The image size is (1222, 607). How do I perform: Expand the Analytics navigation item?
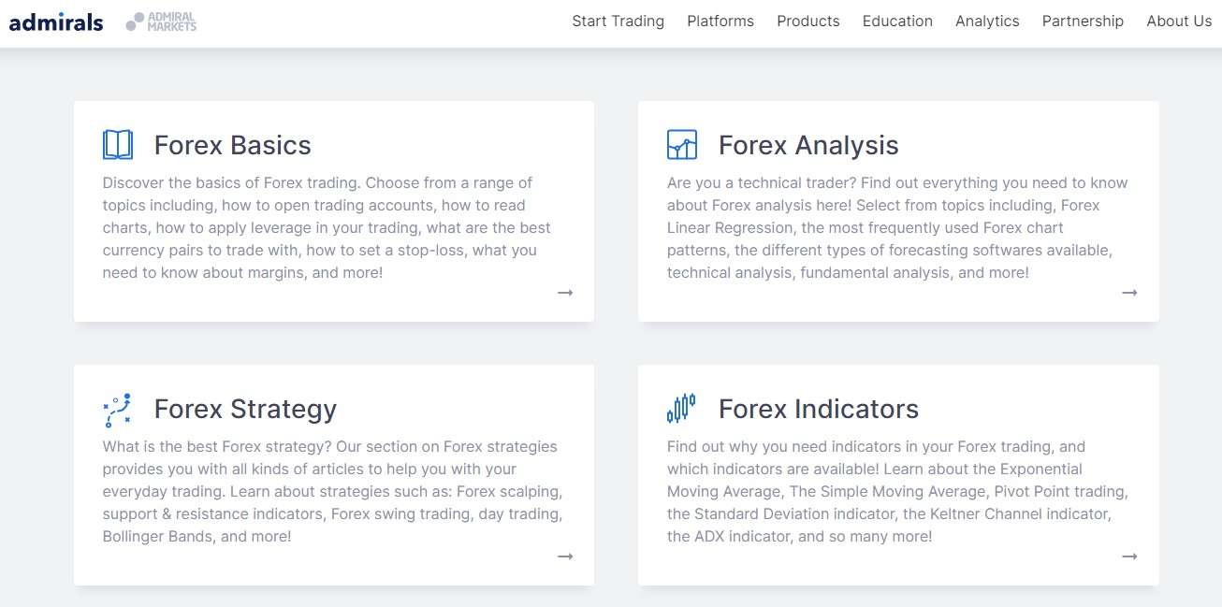point(987,22)
